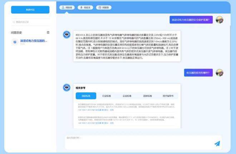The image size is (236, 154).
Task: Delete history via trash icon beside 问答历史
Action: 48,33
